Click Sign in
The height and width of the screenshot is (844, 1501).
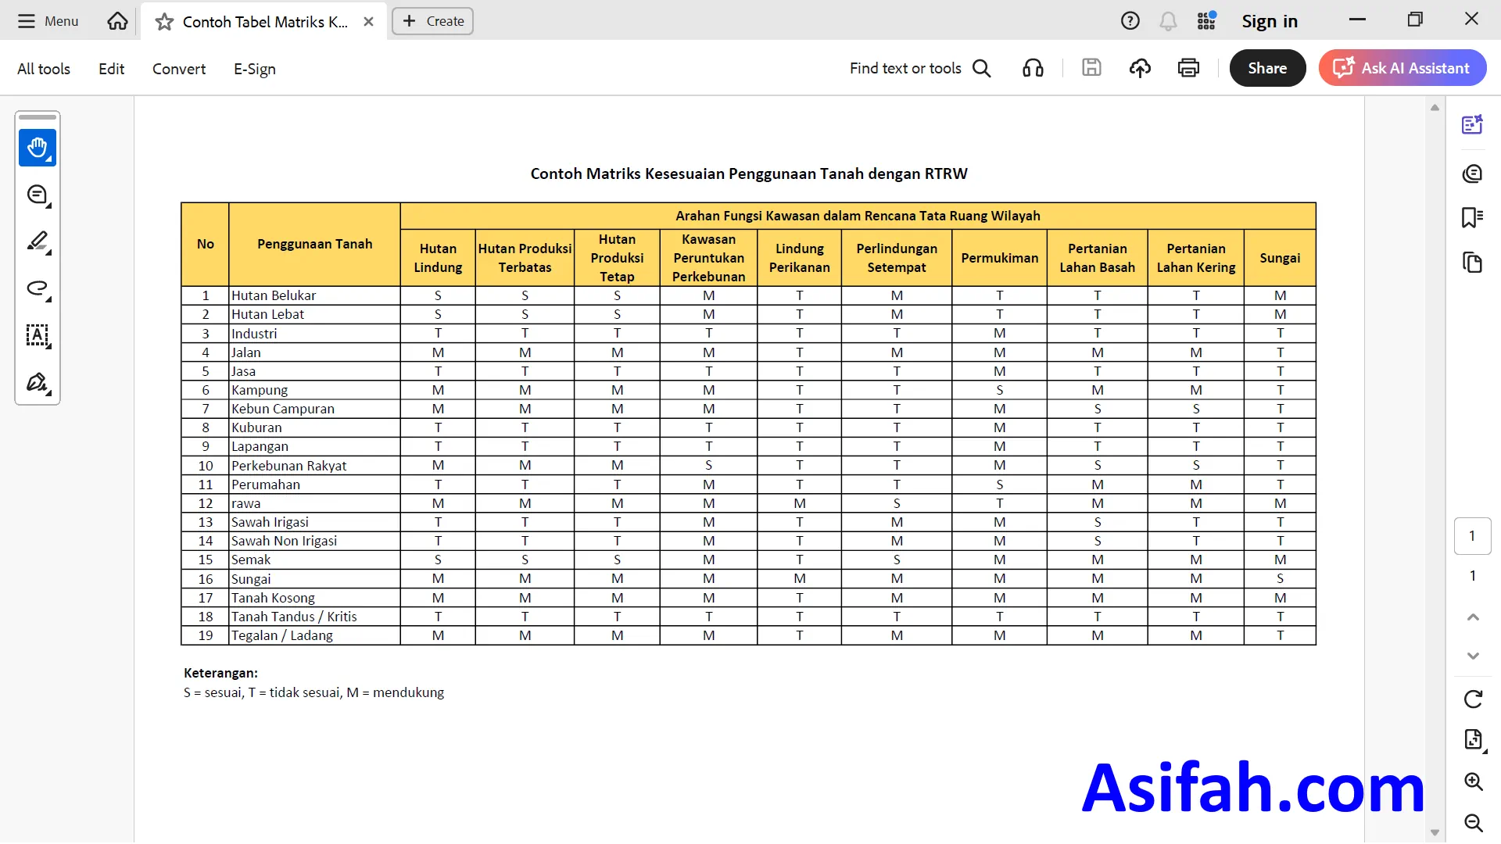coord(1270,21)
